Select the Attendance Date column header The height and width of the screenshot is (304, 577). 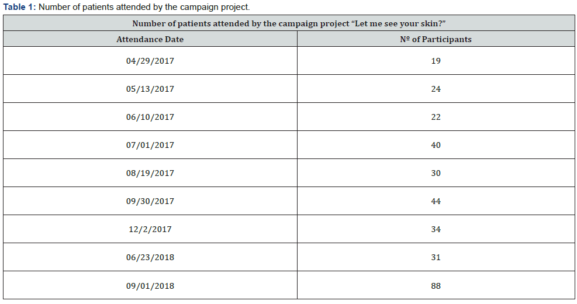(x=150, y=40)
